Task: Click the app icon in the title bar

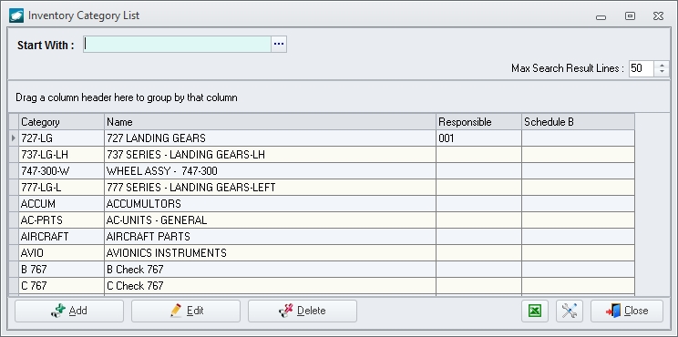Action: (16, 15)
